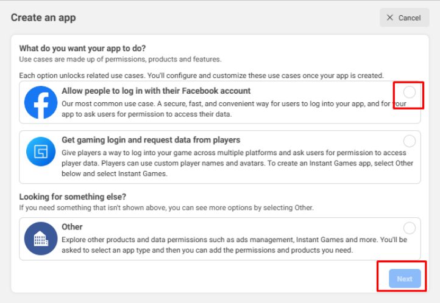Click 'What do you want your app to do?' heading
The image size is (440, 303).
(x=82, y=49)
